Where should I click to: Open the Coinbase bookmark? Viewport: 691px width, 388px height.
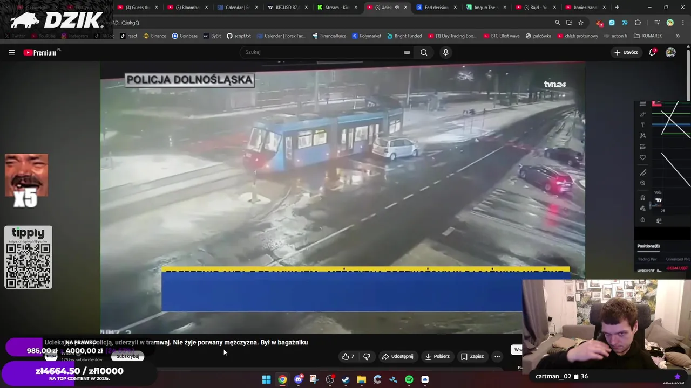click(x=185, y=36)
